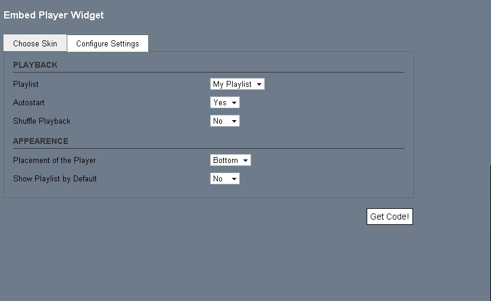Click the down arrow on the Playlist selector

click(x=259, y=84)
